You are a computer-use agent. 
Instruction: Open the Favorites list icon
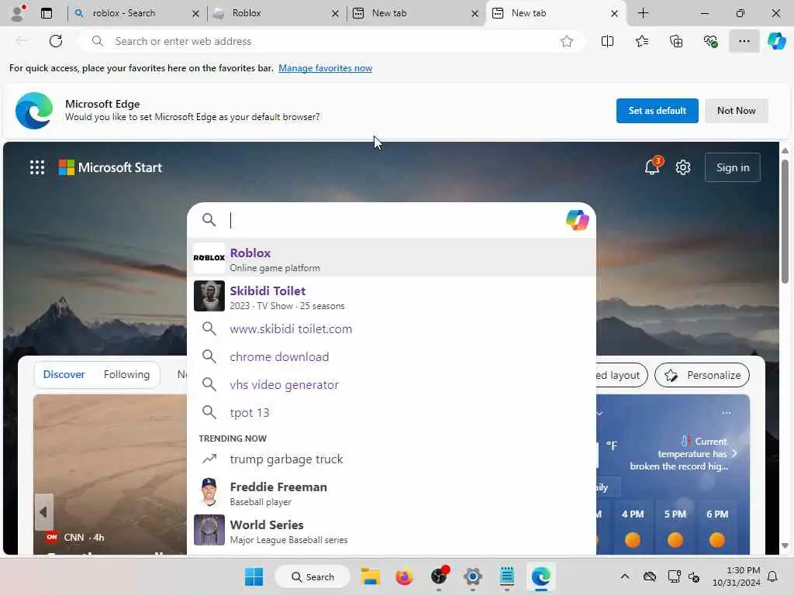tap(641, 41)
